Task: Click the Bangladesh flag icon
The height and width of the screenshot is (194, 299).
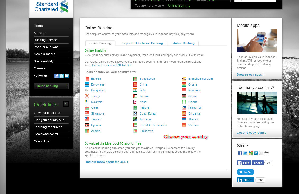Action: pyautogui.click(x=135, y=79)
